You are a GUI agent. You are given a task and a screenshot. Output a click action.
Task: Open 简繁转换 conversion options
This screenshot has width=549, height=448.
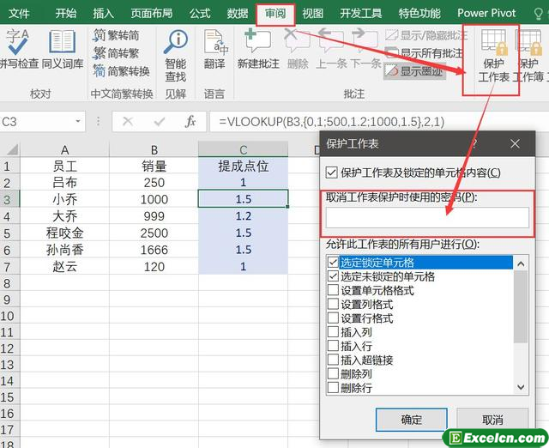point(122,71)
